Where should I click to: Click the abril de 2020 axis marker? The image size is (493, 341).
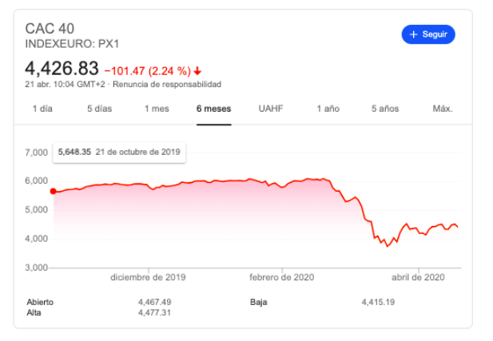pos(418,277)
